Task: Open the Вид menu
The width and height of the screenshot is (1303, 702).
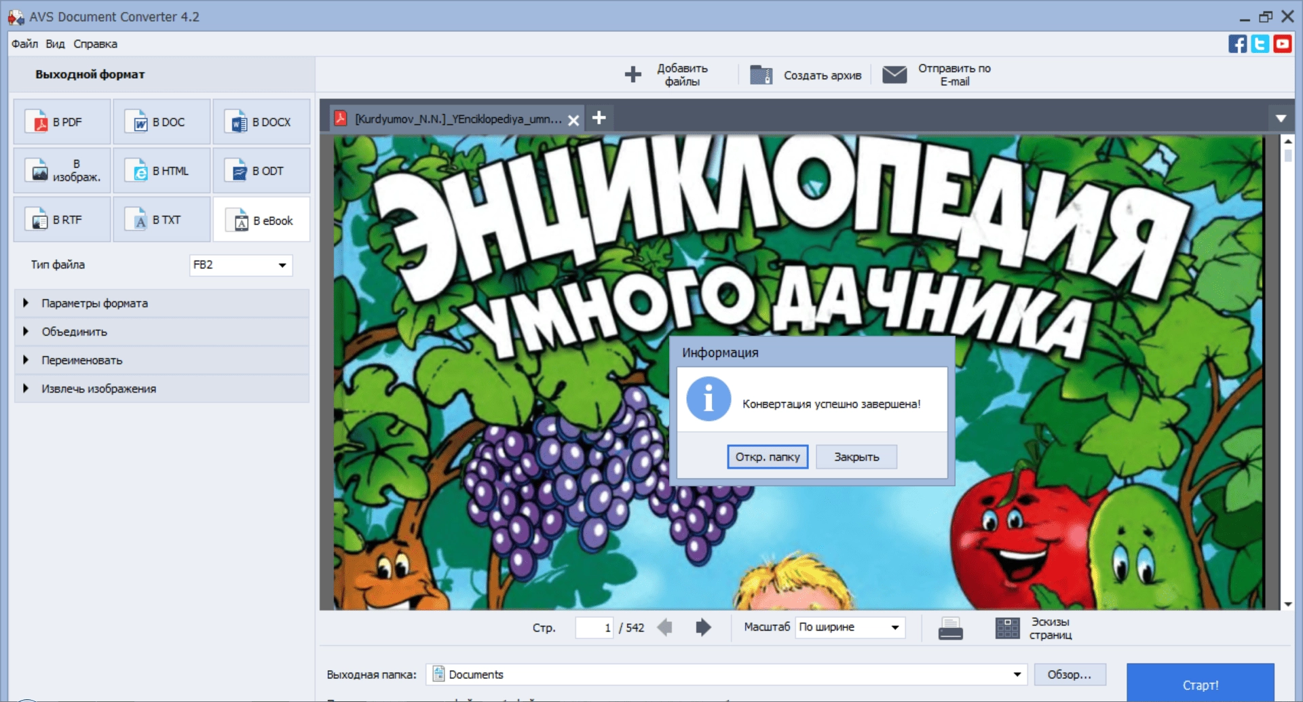Action: (55, 44)
